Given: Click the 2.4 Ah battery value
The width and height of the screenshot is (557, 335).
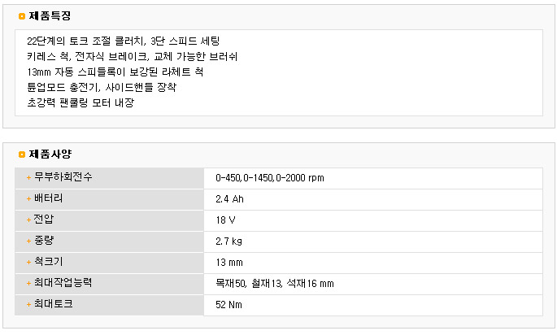Looking at the screenshot, I should coord(229,199).
